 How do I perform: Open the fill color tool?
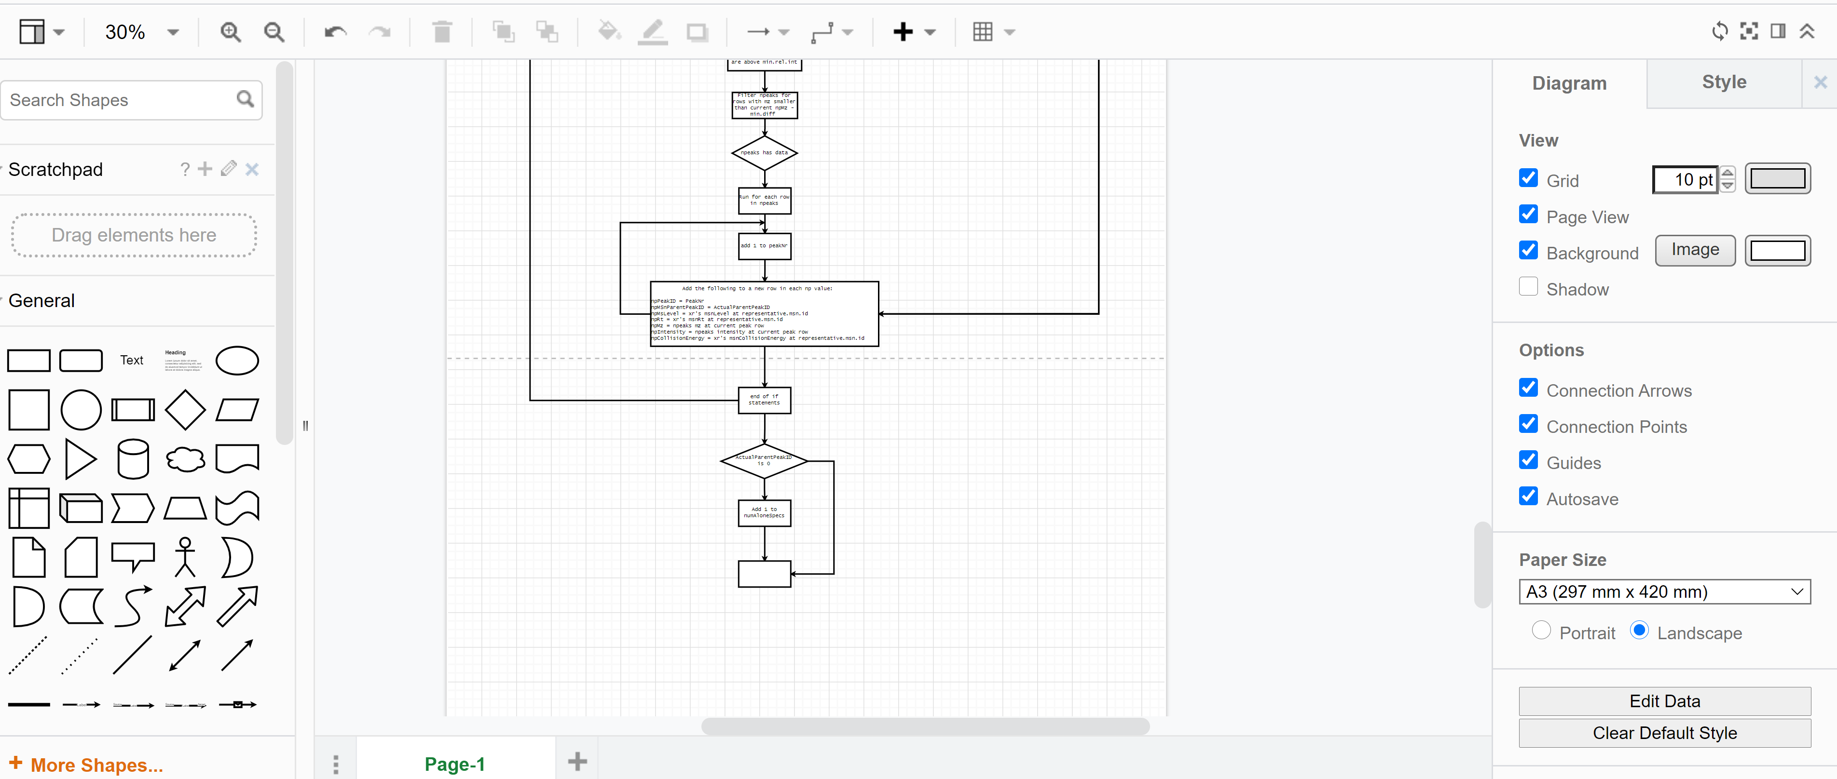coord(609,31)
